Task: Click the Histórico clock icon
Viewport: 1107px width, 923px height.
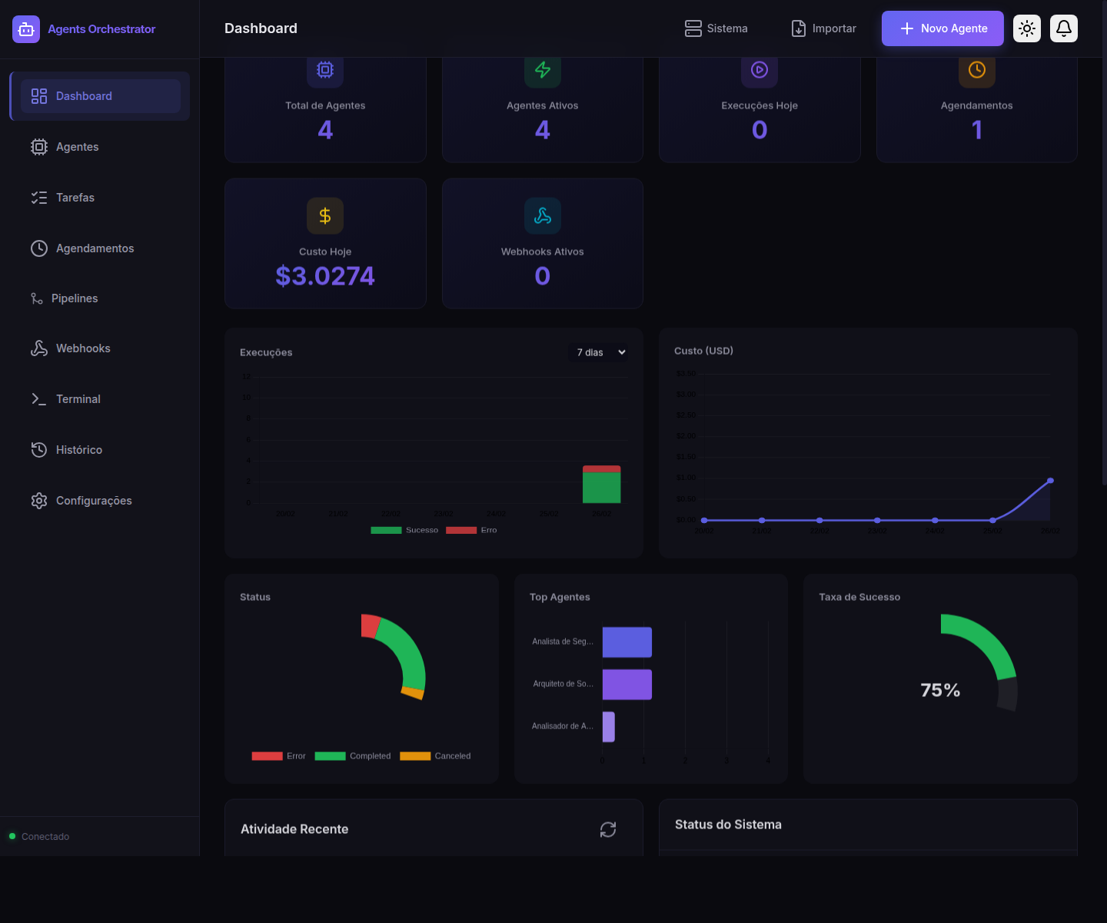Action: point(39,449)
